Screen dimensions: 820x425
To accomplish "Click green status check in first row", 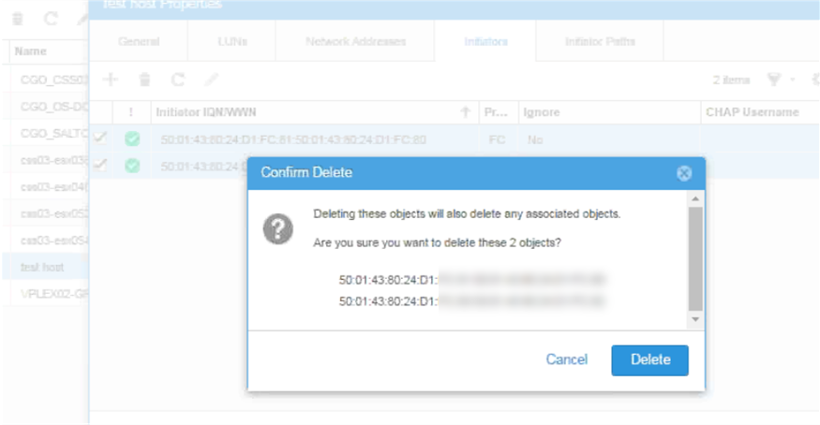I will [x=132, y=139].
